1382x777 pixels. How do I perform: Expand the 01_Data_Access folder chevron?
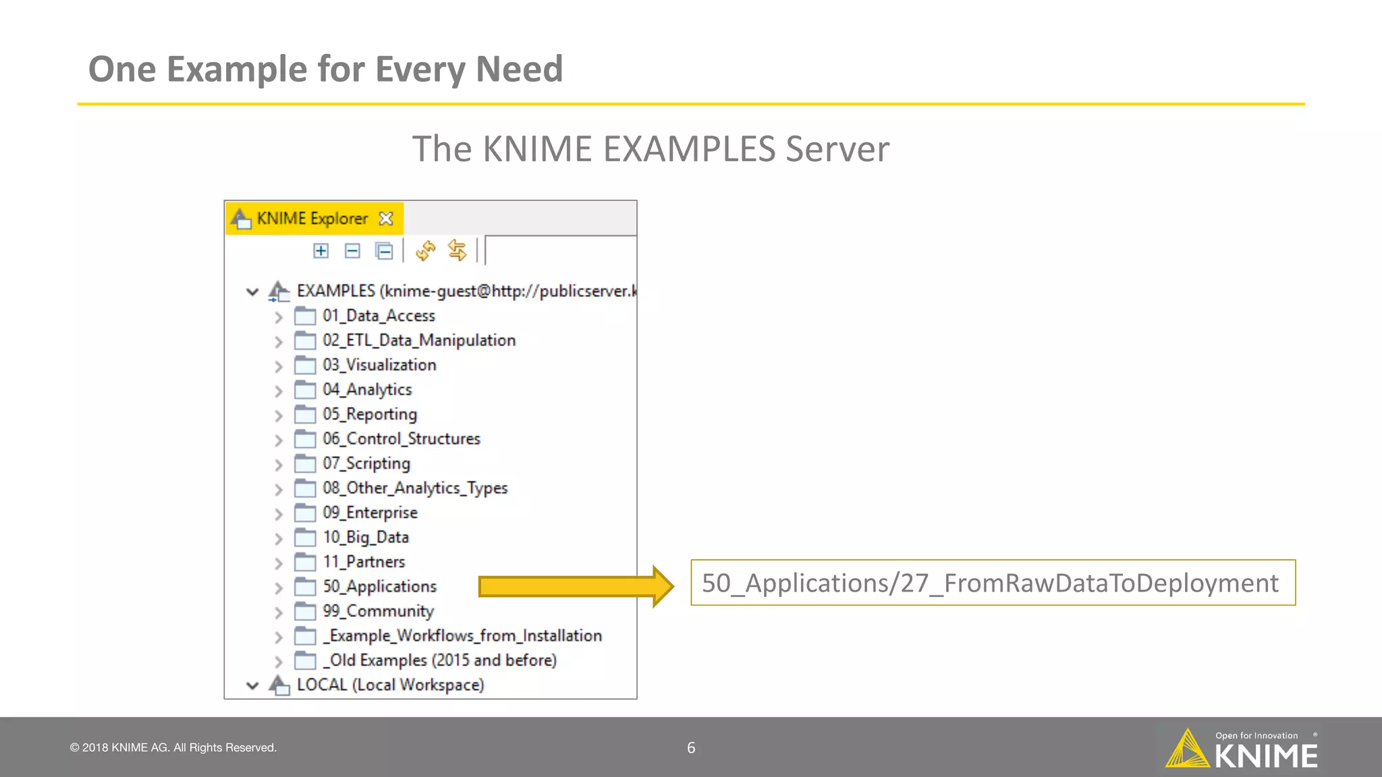(279, 316)
